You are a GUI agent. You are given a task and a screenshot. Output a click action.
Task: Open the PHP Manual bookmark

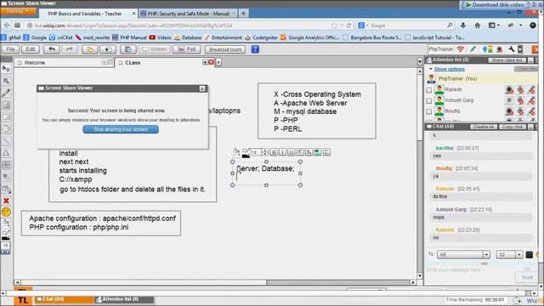pos(129,37)
